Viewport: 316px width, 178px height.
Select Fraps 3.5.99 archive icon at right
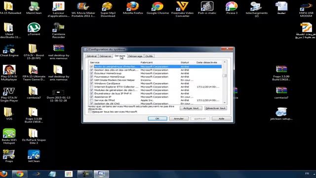281,73
